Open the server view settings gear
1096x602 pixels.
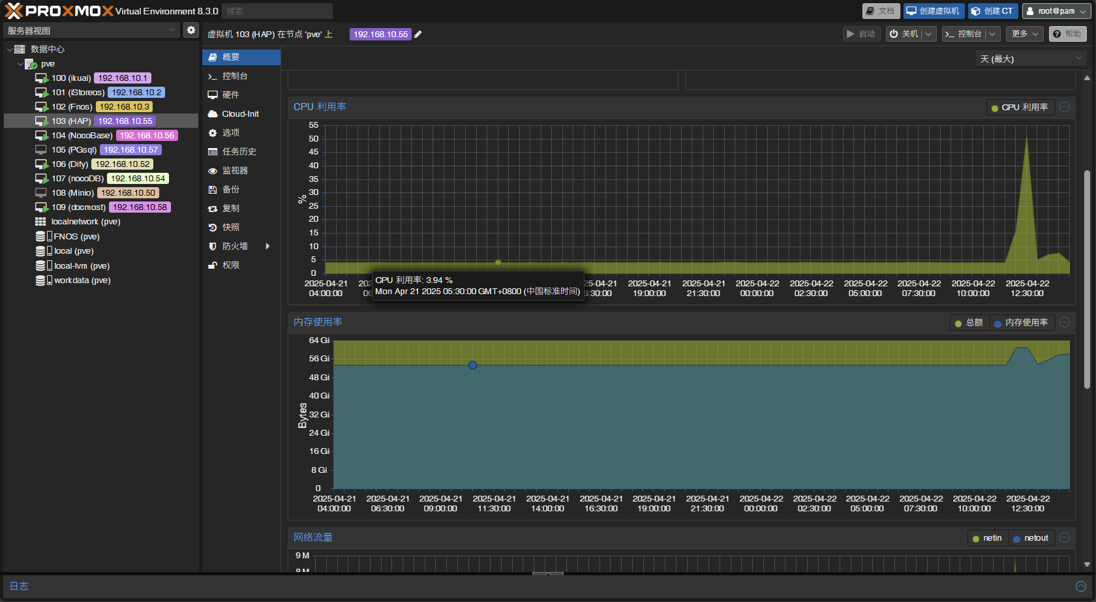point(191,30)
